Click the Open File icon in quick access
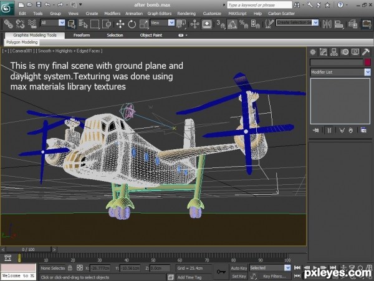Screen dimensions: 374x281 tap(29, 4)
